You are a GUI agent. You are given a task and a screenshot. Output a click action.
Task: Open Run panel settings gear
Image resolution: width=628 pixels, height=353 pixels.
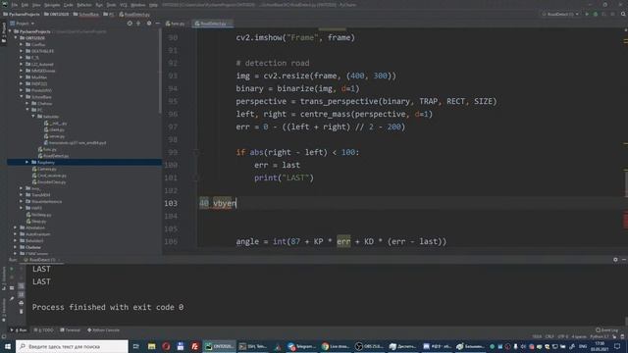(615, 260)
